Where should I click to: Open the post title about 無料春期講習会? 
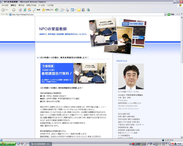point(64,58)
